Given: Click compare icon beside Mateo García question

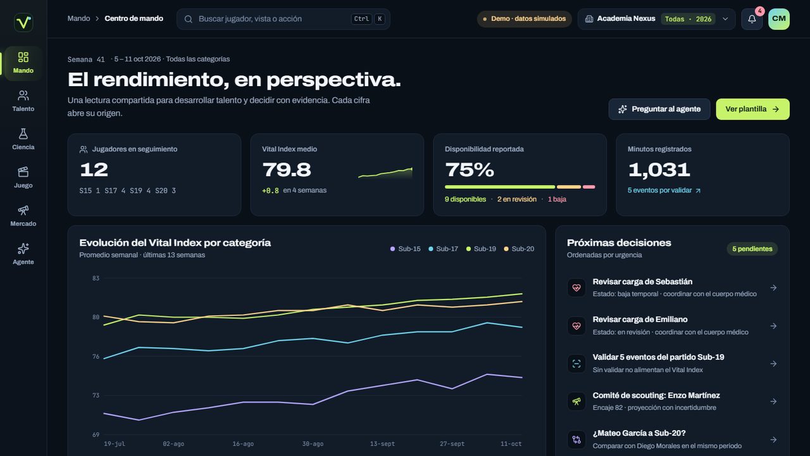Looking at the screenshot, I should [576, 440].
